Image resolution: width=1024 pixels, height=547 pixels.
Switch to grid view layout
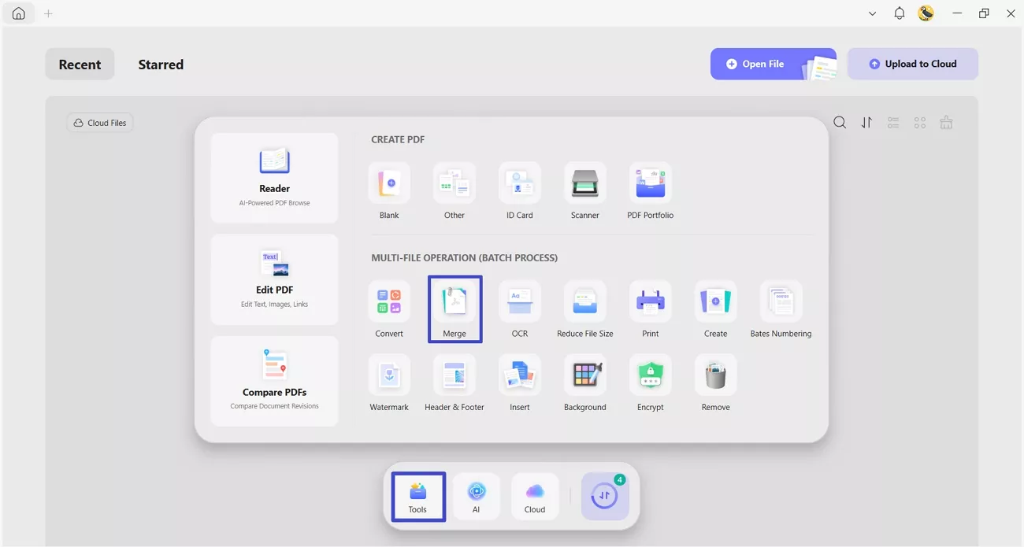pos(920,123)
